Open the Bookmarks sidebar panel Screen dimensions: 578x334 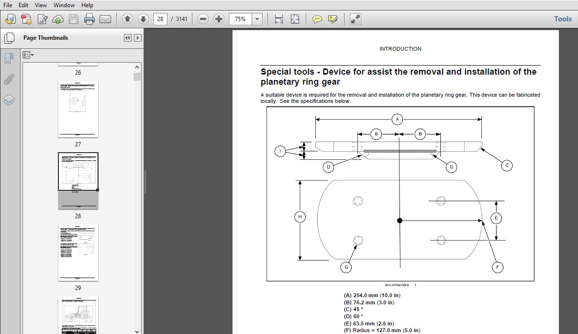[x=9, y=58]
